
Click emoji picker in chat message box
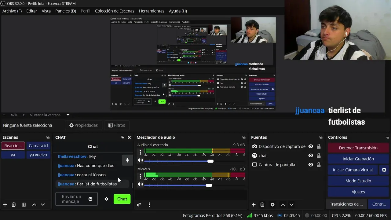click(x=90, y=199)
